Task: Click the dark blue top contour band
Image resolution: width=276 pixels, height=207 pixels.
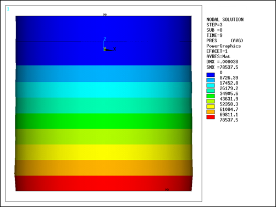Action: (x=103, y=41)
